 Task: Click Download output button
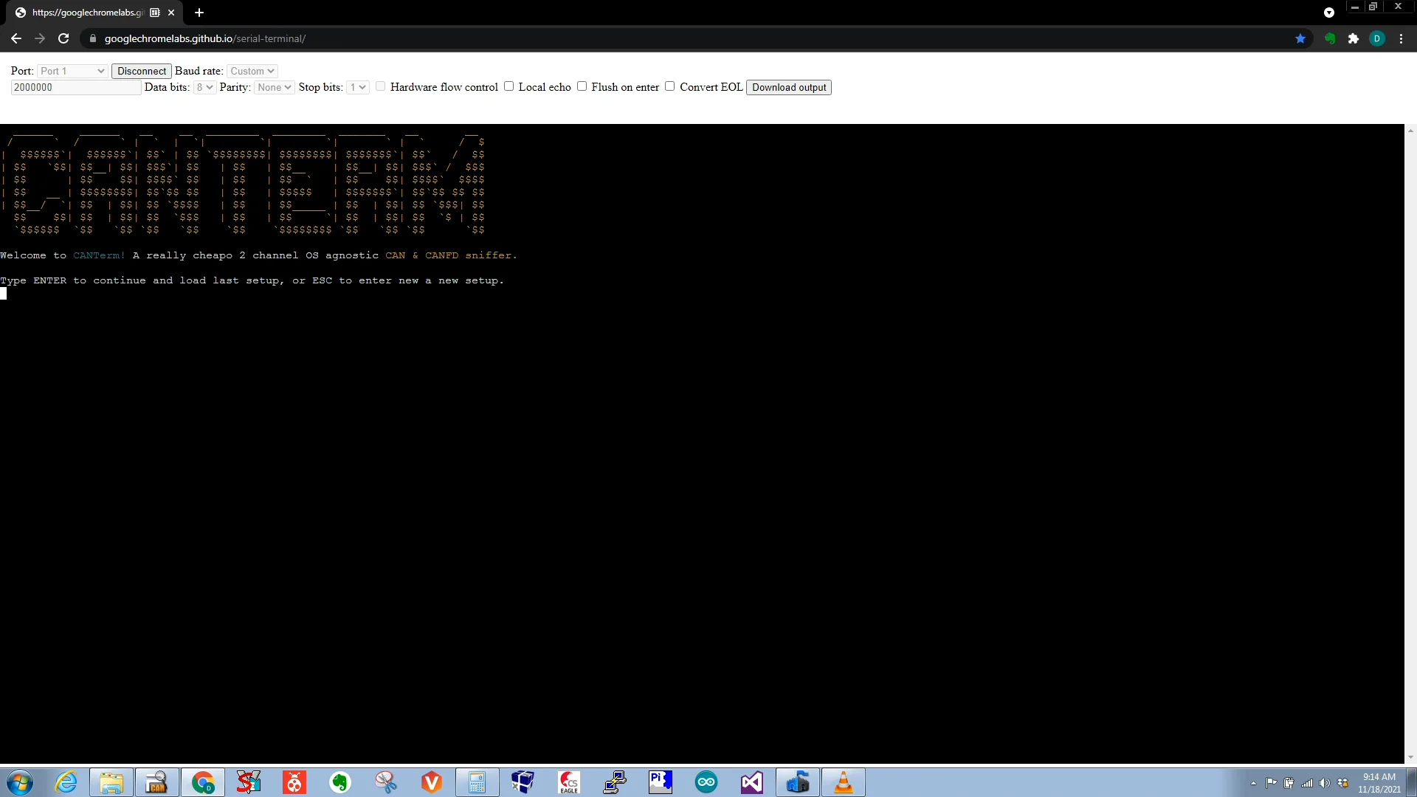click(x=788, y=87)
